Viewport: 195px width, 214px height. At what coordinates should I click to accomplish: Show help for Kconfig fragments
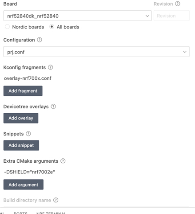click(x=50, y=67)
